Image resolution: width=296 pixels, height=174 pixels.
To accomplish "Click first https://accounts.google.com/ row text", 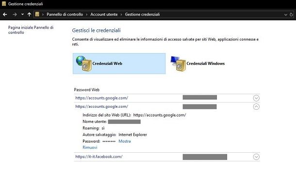I will coord(101,98).
